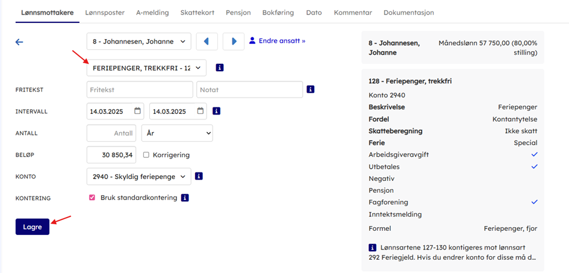Image resolution: width=569 pixels, height=273 pixels.
Task: Click the Endre ansatt link
Action: pos(277,41)
